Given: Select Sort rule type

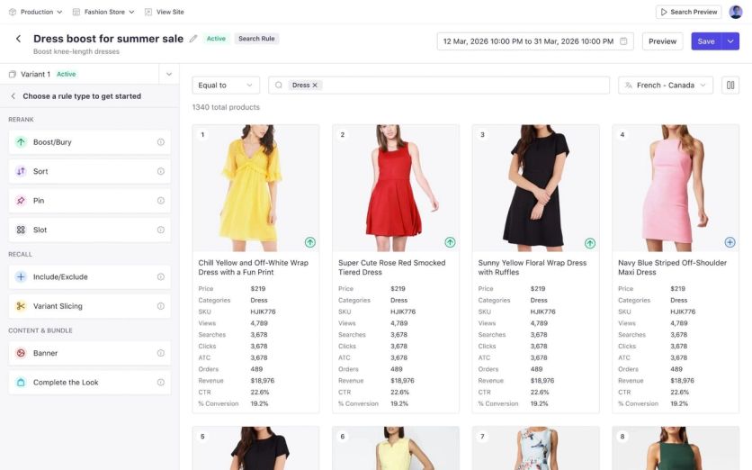Looking at the screenshot, I should (x=90, y=171).
